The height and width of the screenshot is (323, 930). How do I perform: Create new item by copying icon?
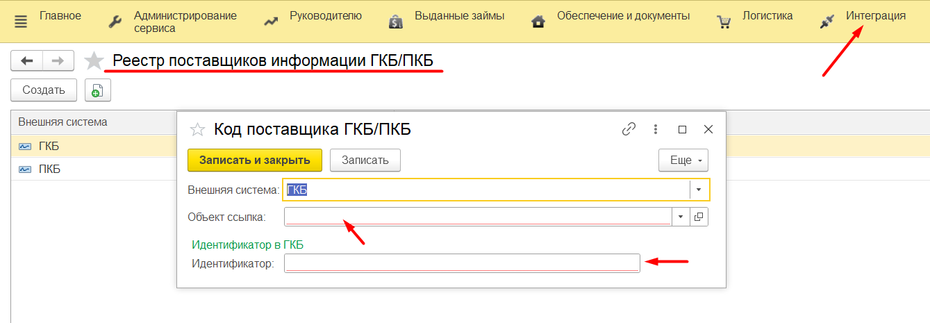click(98, 90)
